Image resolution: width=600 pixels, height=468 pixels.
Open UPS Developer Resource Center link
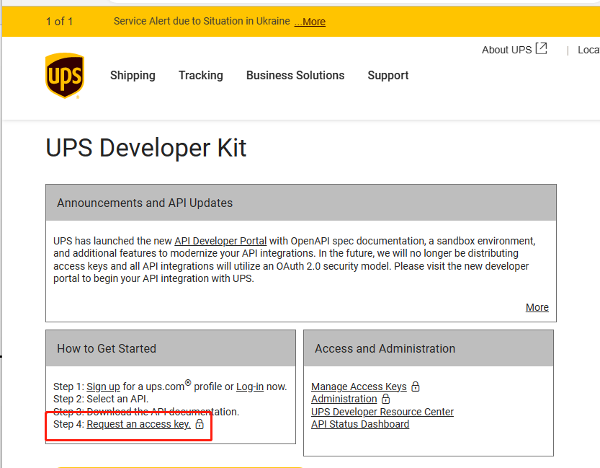(x=382, y=412)
